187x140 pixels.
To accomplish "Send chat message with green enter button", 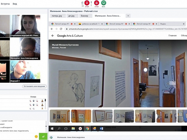I will tap(43, 136).
